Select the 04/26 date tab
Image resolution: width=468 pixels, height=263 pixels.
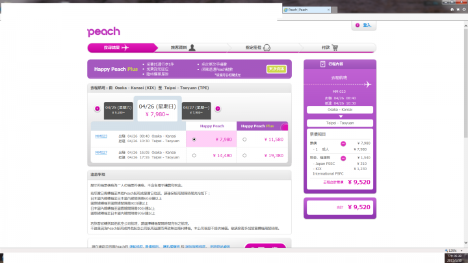coord(157,110)
